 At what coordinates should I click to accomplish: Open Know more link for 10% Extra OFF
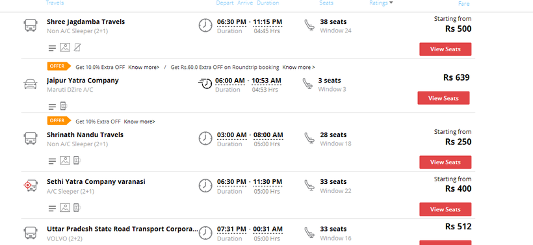(139, 122)
